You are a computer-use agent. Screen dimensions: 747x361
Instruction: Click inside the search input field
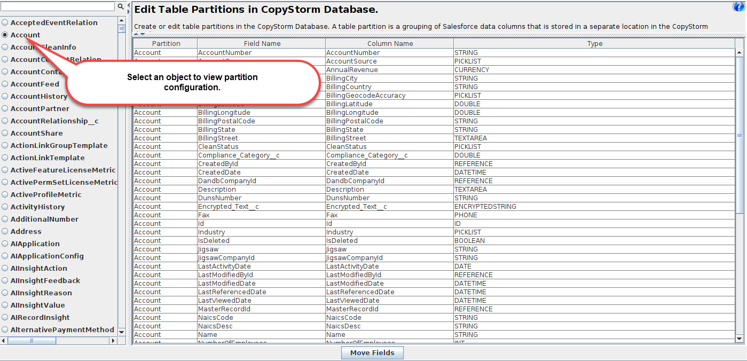point(59,7)
